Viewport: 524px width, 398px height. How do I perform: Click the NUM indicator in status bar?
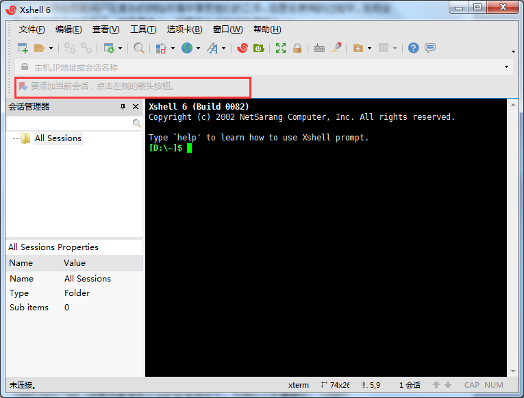[x=494, y=385]
